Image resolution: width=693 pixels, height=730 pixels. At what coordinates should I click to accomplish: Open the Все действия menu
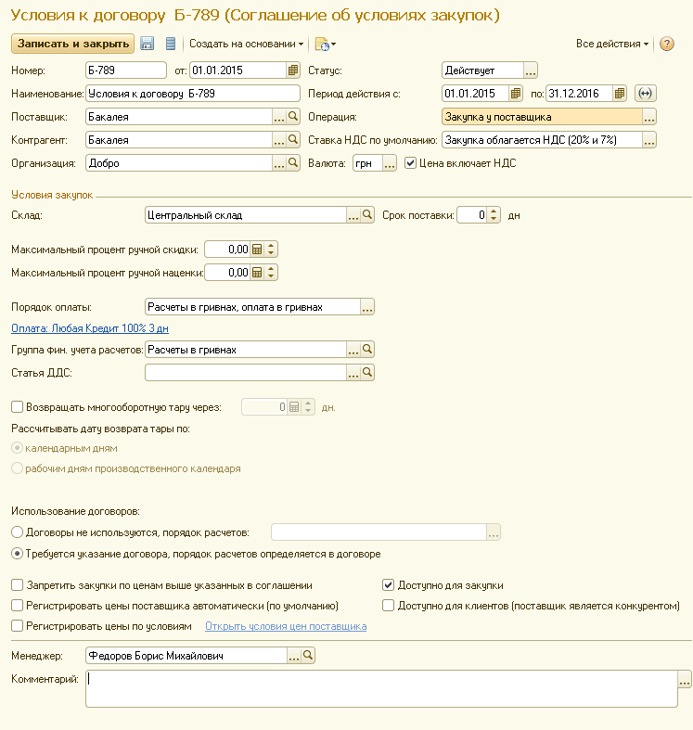tap(611, 44)
